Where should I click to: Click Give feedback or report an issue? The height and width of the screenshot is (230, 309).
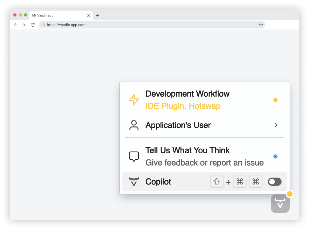click(x=205, y=163)
